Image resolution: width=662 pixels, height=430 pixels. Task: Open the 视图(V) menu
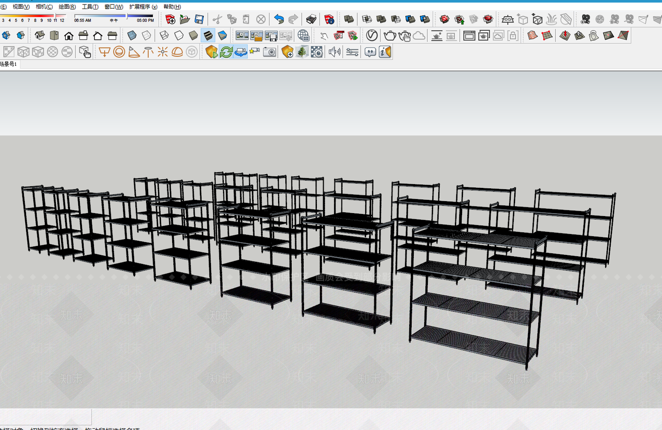[21, 7]
